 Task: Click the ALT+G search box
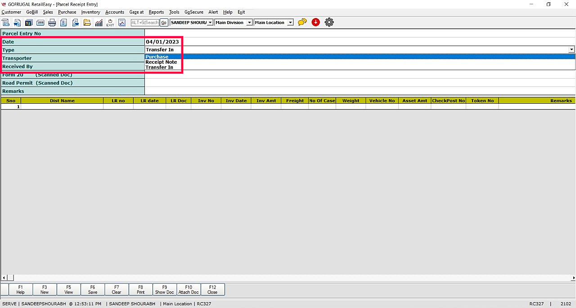pyautogui.click(x=145, y=22)
